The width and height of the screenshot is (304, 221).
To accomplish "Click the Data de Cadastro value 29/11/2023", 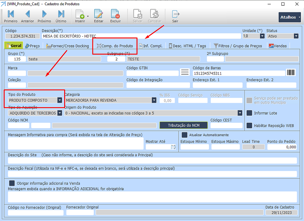I will (281, 213).
